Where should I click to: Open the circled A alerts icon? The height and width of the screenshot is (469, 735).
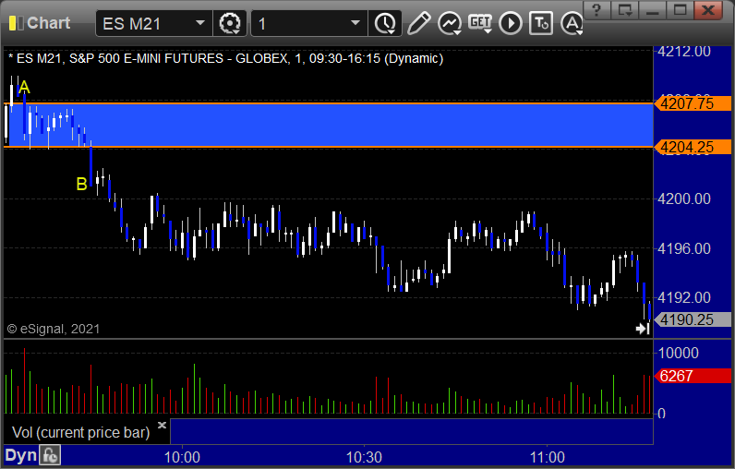(572, 23)
